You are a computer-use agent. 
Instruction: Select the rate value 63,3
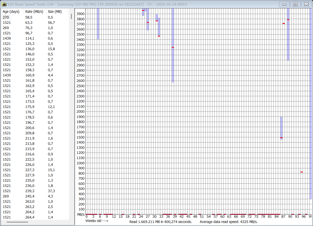pos(29,23)
